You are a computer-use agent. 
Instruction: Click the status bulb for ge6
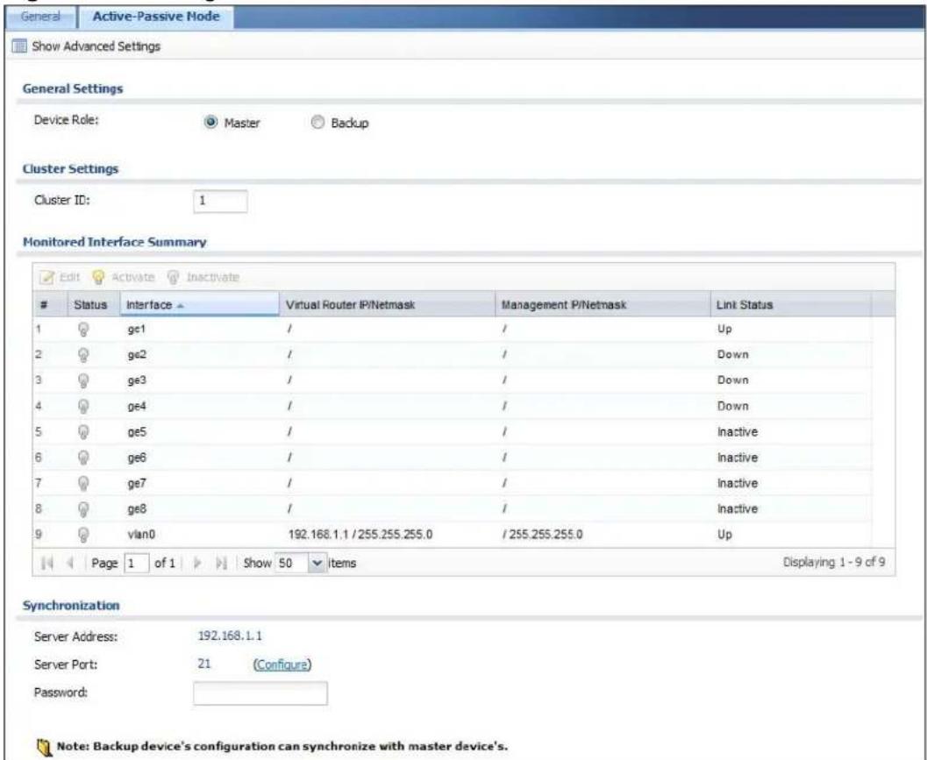pyautogui.click(x=83, y=458)
